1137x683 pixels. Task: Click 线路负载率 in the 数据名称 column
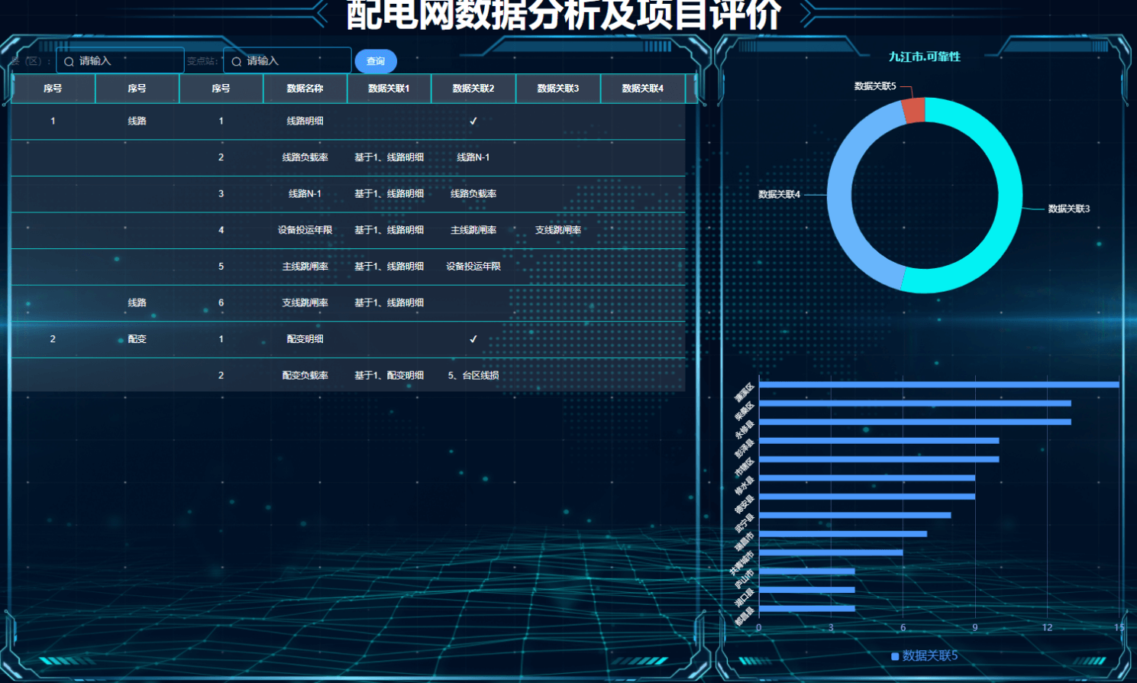[305, 157]
